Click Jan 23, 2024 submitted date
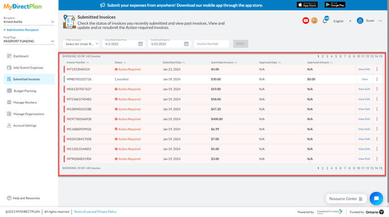Screen dimensions: 389x217 pyautogui.click(x=172, y=69)
